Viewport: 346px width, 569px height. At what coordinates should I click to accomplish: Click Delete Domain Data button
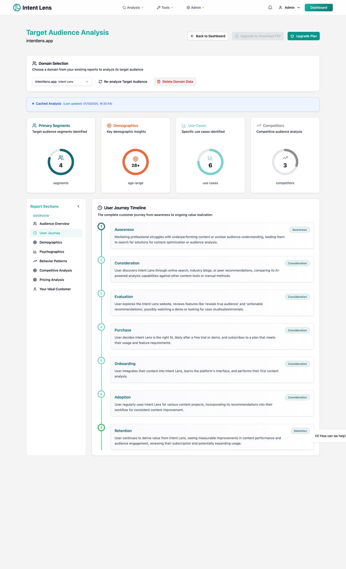point(175,81)
